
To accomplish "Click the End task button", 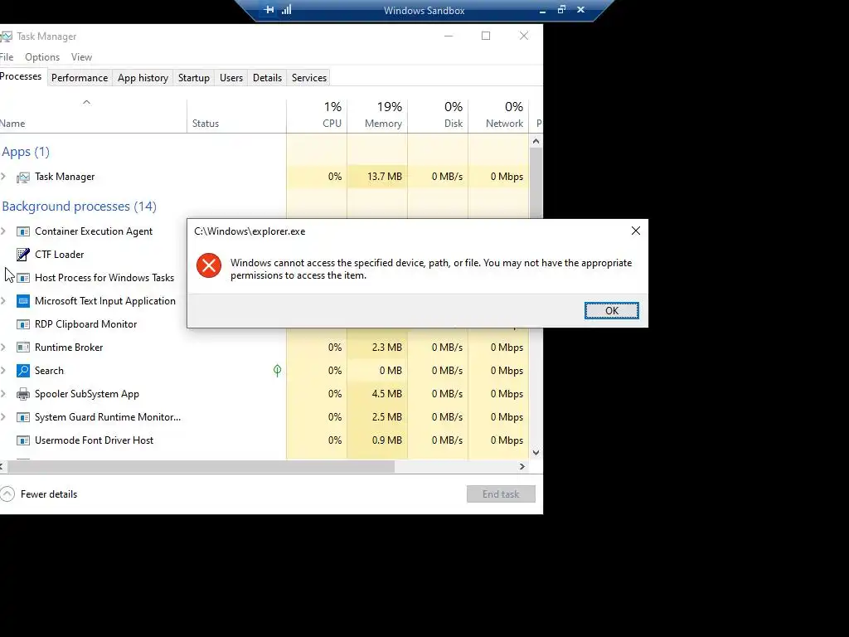I will point(501,494).
